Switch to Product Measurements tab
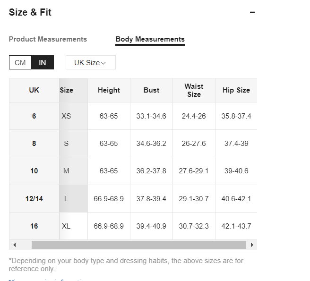 point(48,39)
